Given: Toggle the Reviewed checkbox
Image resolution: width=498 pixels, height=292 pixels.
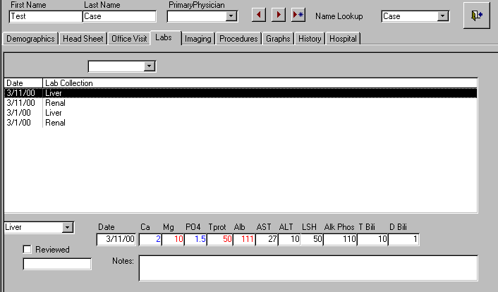Looking at the screenshot, I should click(x=28, y=250).
